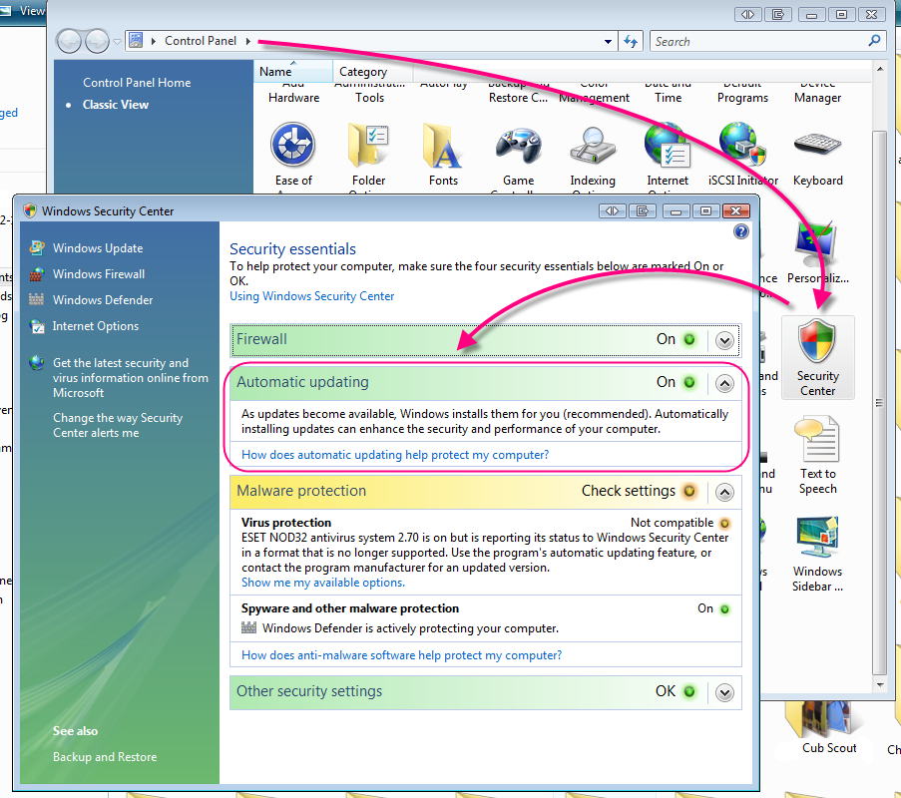Expand the Firewall section
The image size is (901, 798).
point(725,340)
